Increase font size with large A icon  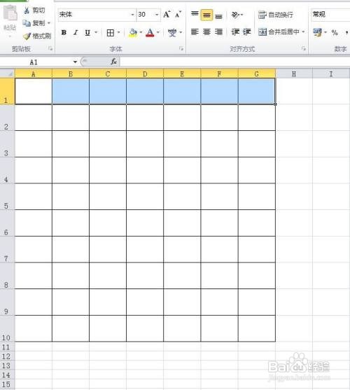[x=167, y=15]
